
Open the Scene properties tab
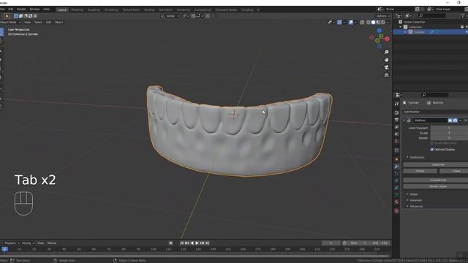[396, 134]
